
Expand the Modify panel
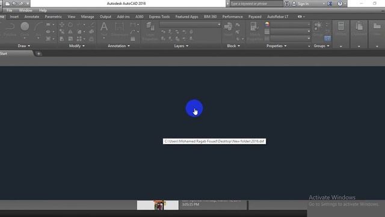[x=76, y=46]
